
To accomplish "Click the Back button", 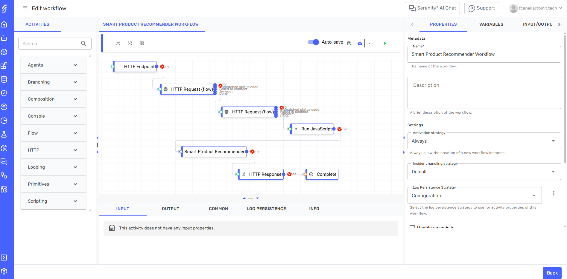I will pos(552,273).
